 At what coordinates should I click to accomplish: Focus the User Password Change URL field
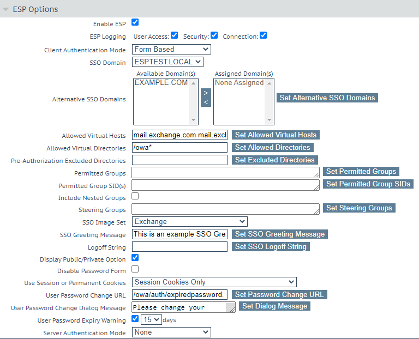[179, 295]
